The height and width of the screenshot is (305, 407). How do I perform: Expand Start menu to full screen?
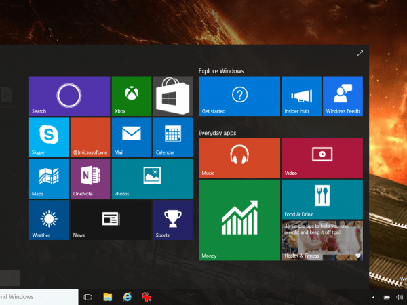point(360,54)
